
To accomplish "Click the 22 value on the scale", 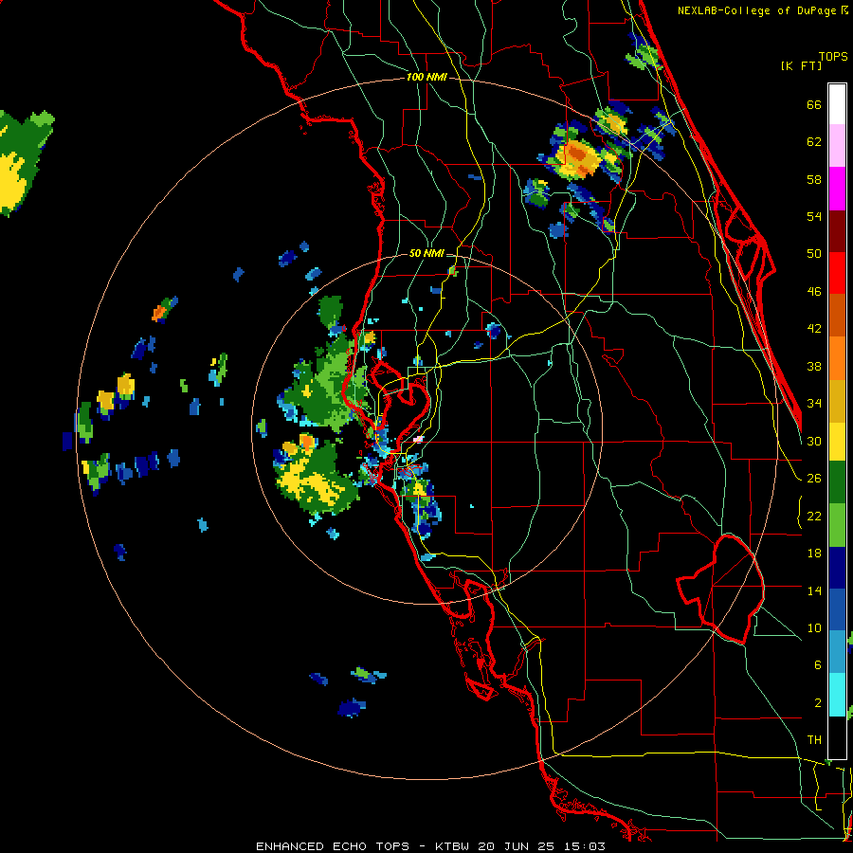I will point(814,517).
